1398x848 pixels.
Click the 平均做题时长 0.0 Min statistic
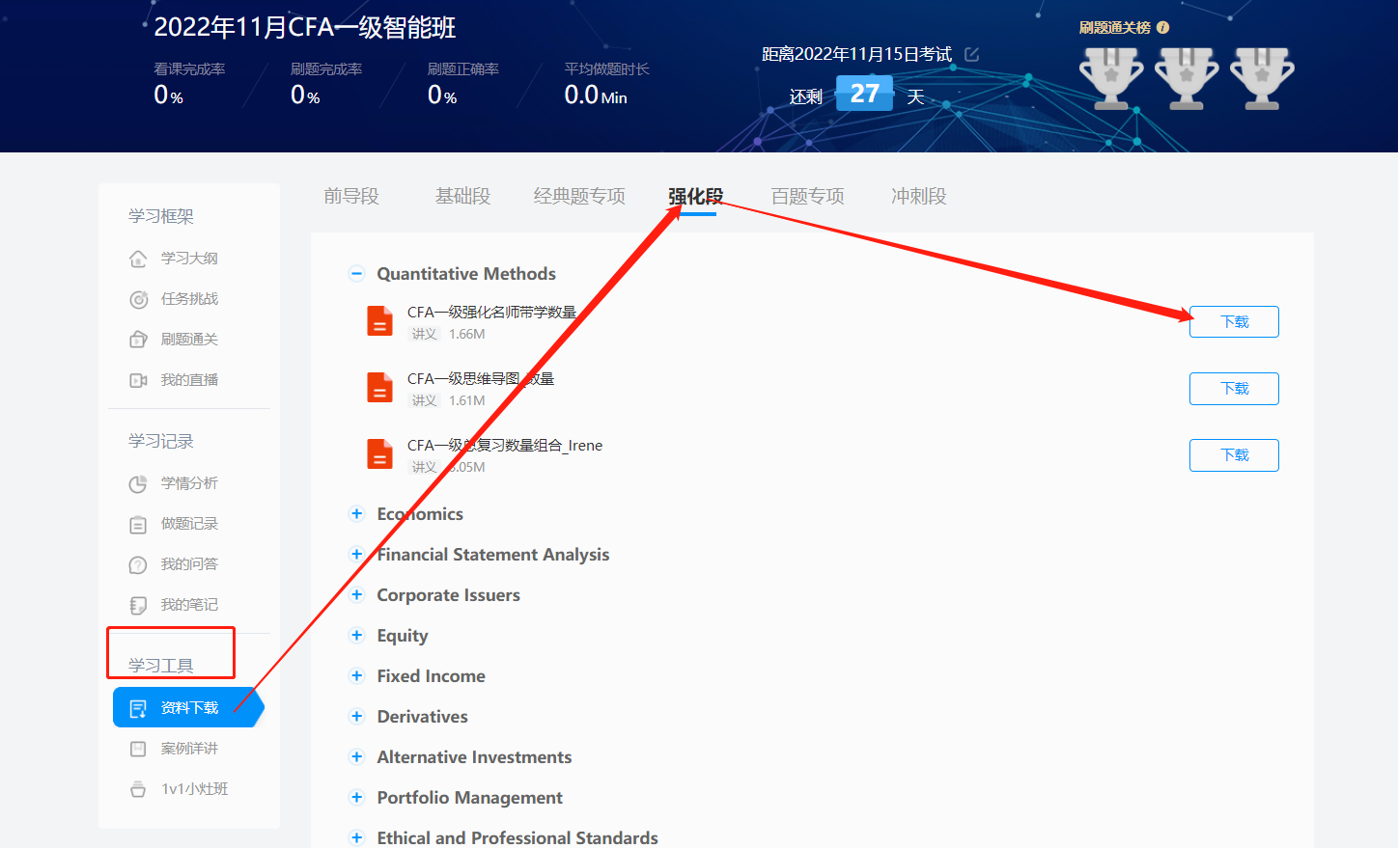pos(607,84)
